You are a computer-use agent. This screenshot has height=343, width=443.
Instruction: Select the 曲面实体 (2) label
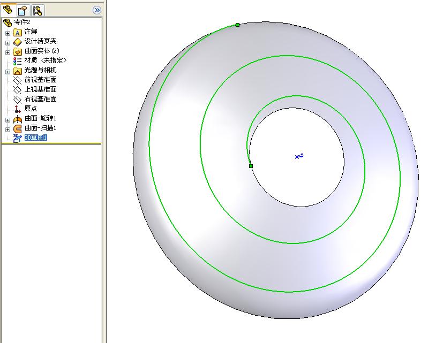click(x=42, y=51)
